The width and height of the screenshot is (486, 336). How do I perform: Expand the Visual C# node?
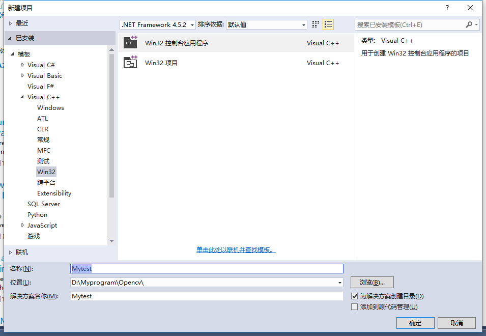tap(23, 65)
